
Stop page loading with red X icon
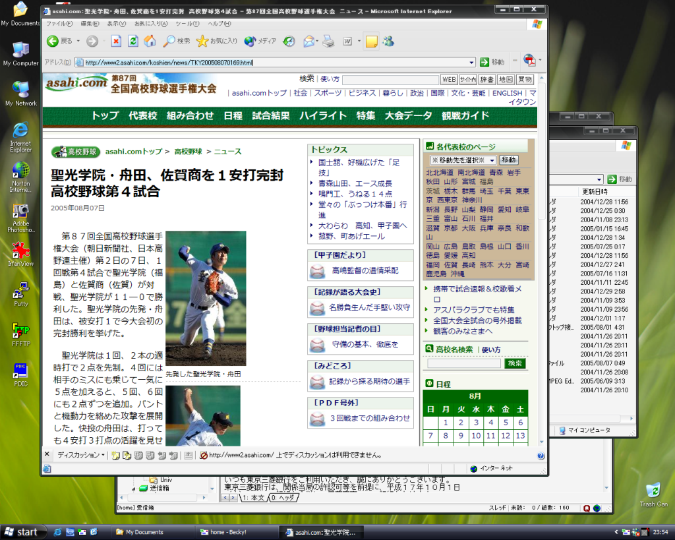point(116,42)
